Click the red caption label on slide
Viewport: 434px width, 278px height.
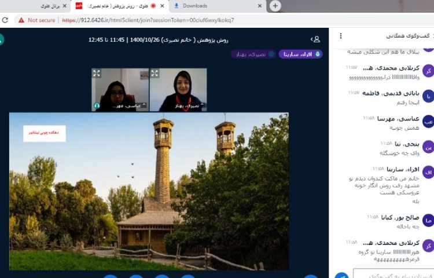click(x=45, y=133)
